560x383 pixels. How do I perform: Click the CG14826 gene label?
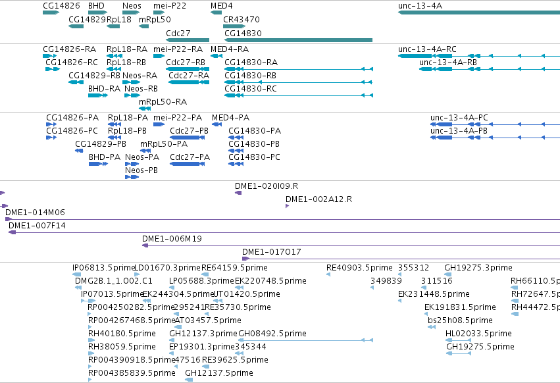pos(61,6)
